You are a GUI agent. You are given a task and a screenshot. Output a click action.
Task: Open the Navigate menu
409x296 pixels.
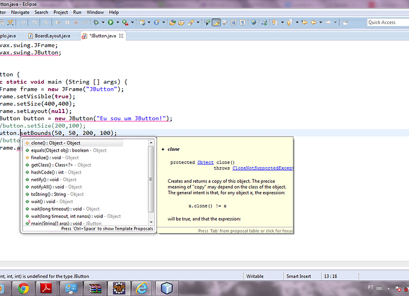pos(20,12)
